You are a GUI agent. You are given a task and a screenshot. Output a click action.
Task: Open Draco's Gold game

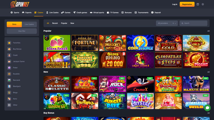coord(168,43)
